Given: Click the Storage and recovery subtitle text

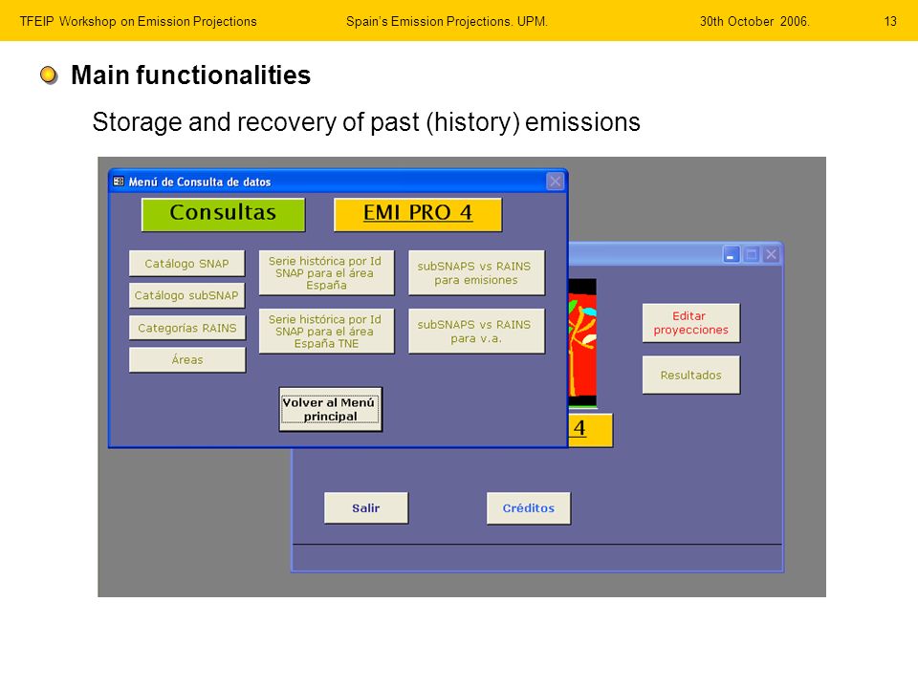Looking at the screenshot, I should point(366,122).
